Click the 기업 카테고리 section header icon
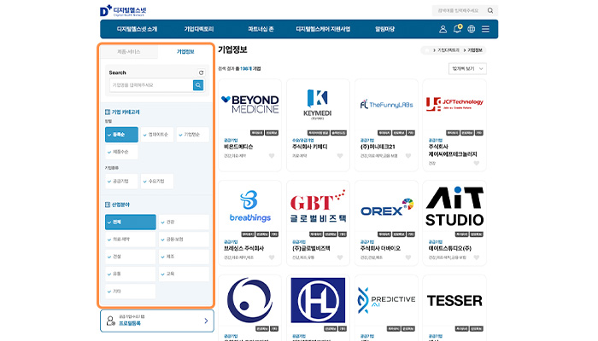The height and width of the screenshot is (341, 598). [108, 112]
